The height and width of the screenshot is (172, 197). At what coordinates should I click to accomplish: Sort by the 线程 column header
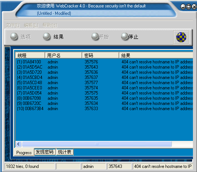click(30, 55)
